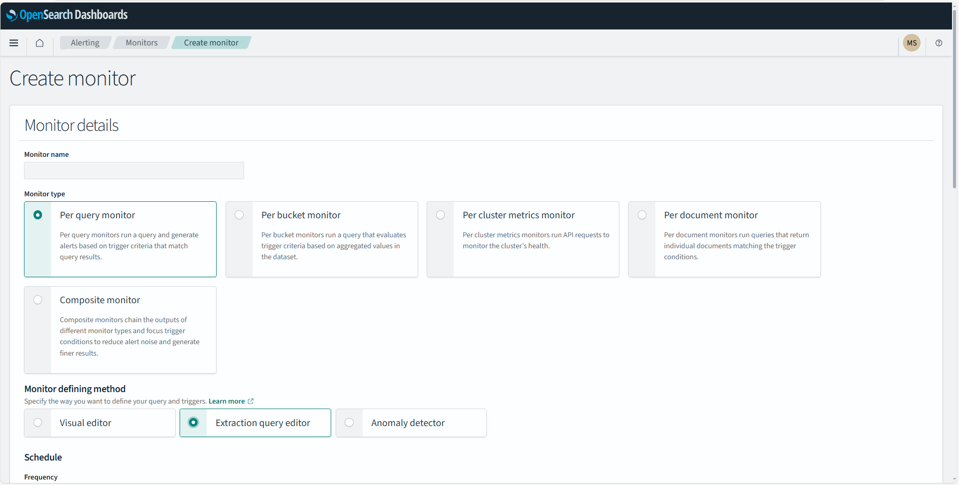The image size is (959, 485).
Task: Choose Per query monitor type
Action: pyautogui.click(x=38, y=215)
